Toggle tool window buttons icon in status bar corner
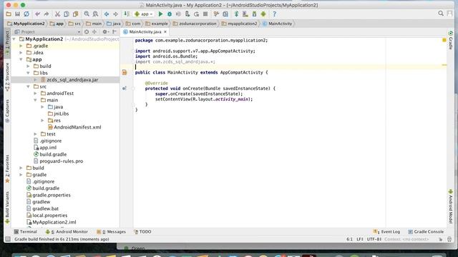The width and height of the screenshot is (458, 257). click(x=8, y=239)
